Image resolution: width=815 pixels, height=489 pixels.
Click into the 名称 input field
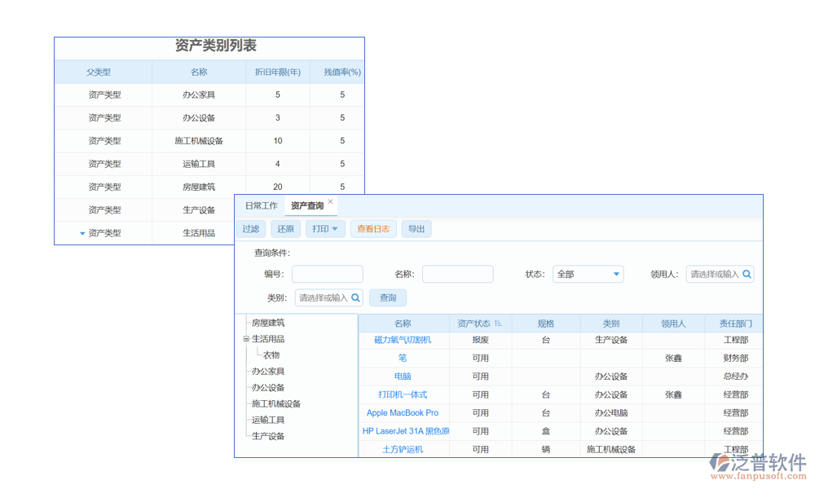[x=457, y=275]
